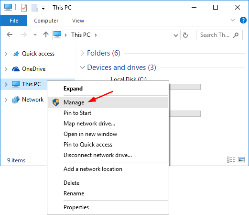Select the OneDrive cloud icon in the navigation pane
Viewport: 249px width, 215px height.
pyautogui.click(x=16, y=69)
